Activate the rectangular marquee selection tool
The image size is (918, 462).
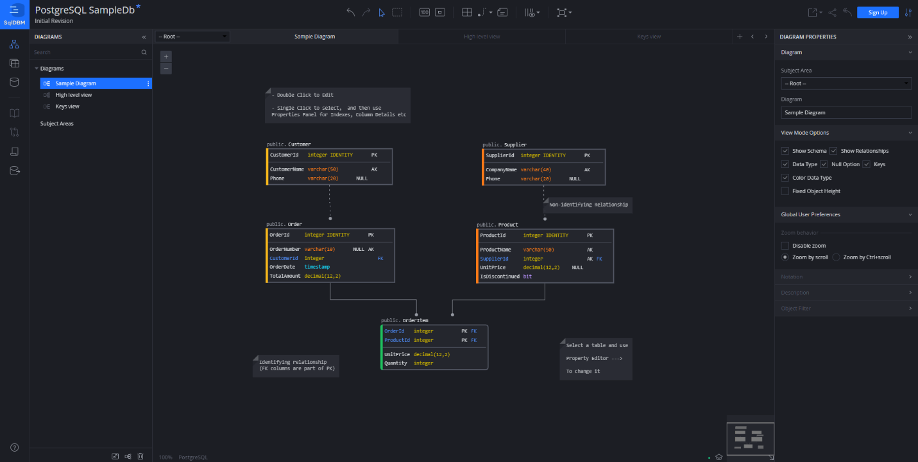click(397, 12)
